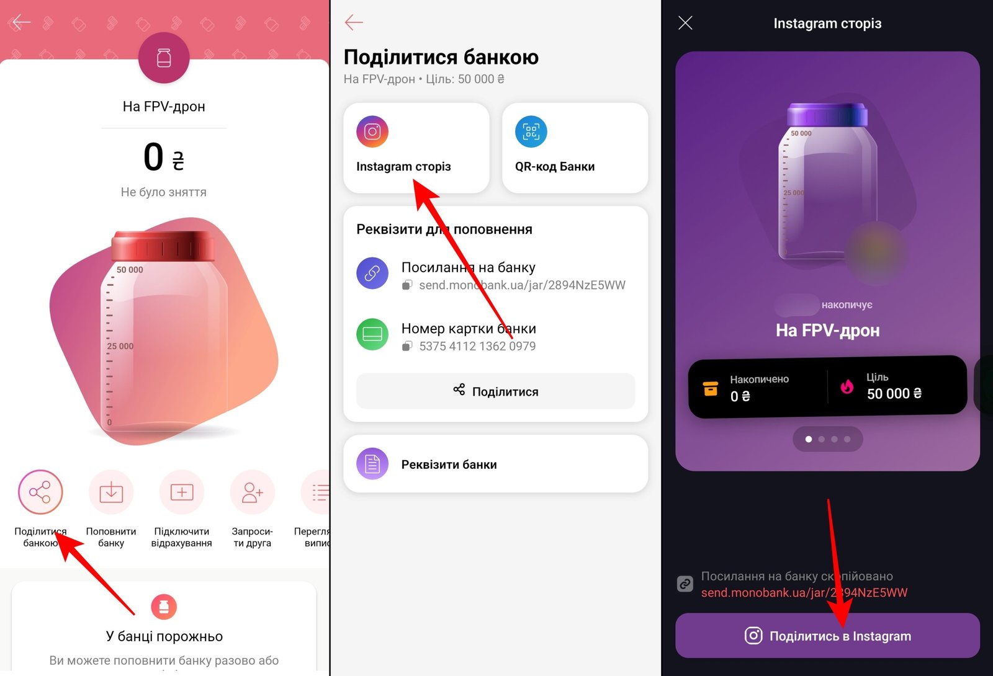Open Реквізити банки row
This screenshot has height=676, width=993.
495,464
